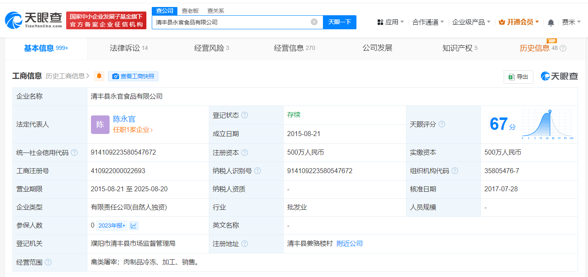The image size is (588, 277).
Task: Click the camera icon on 查看工商快照
Action: 116,76
